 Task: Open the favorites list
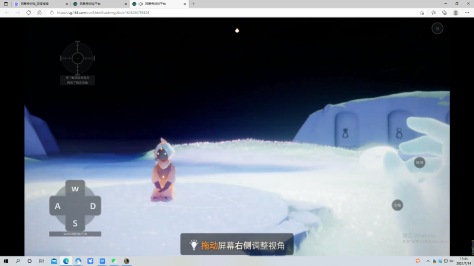pos(433,13)
